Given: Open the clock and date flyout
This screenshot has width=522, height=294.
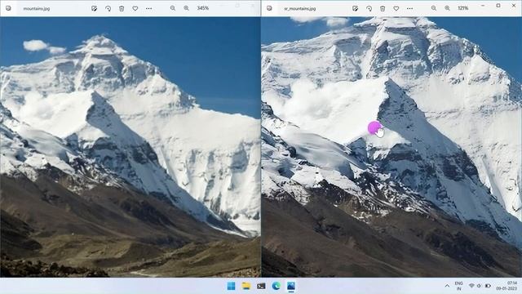Looking at the screenshot, I should click(x=507, y=286).
